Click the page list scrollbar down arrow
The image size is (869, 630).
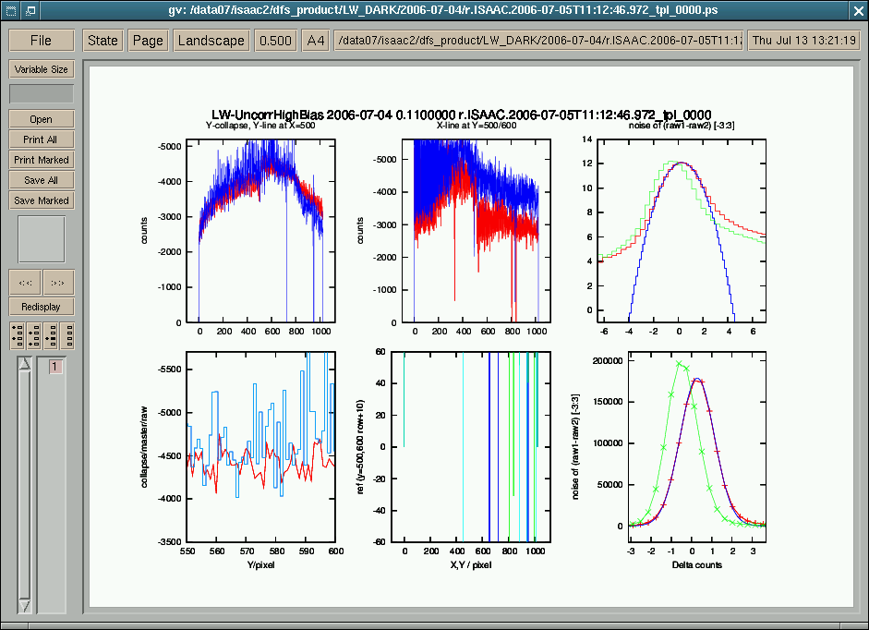pyautogui.click(x=25, y=605)
